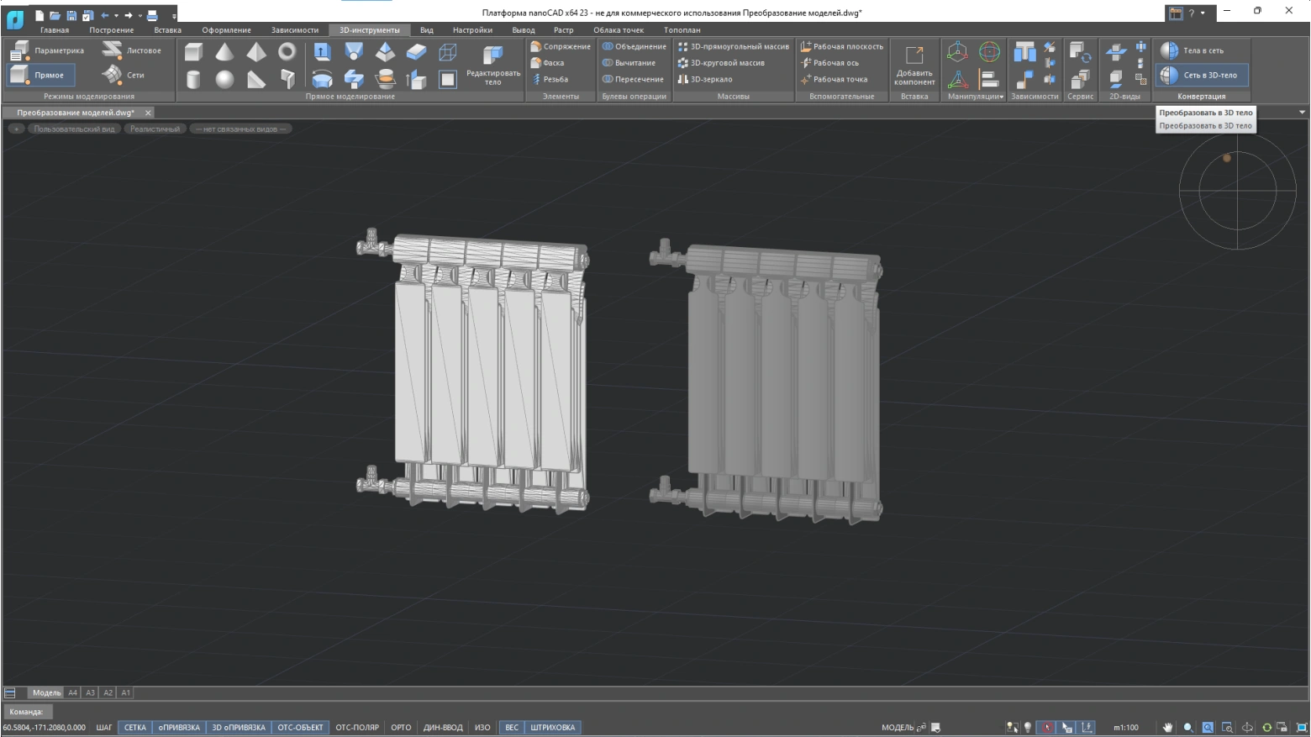Click the Объединение boolean button
Screen dimensions: 1311x737
coord(634,46)
